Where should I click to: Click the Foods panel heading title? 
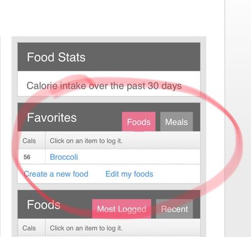coord(43,204)
